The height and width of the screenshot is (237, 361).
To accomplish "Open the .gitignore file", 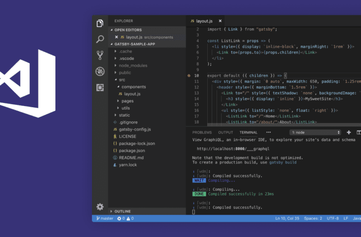I will point(147,122).
